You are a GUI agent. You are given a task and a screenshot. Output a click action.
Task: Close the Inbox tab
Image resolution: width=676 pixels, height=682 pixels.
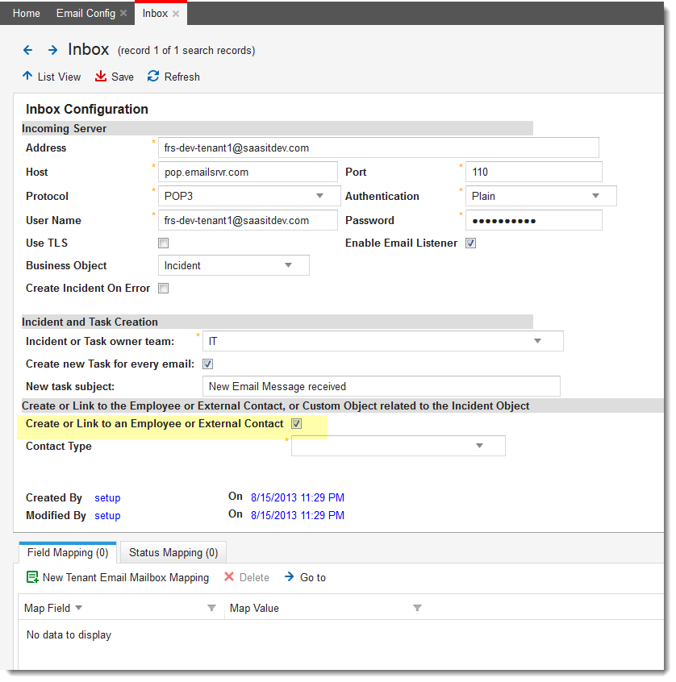[176, 14]
